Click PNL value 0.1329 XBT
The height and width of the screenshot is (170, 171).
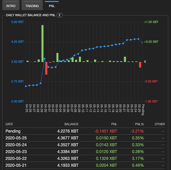click(x=106, y=158)
